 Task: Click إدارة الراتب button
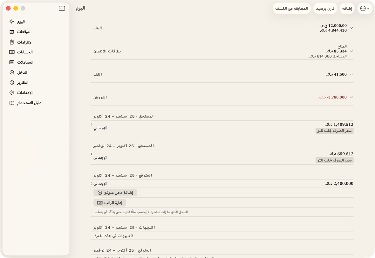pyautogui.click(x=110, y=203)
